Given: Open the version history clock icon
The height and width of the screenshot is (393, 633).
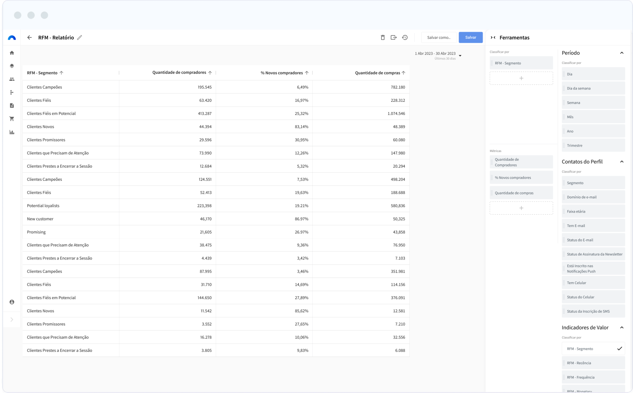Looking at the screenshot, I should click(405, 37).
